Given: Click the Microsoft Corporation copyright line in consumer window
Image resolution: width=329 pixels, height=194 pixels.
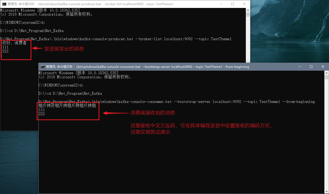Looking at the screenshot, I should click(85, 77).
